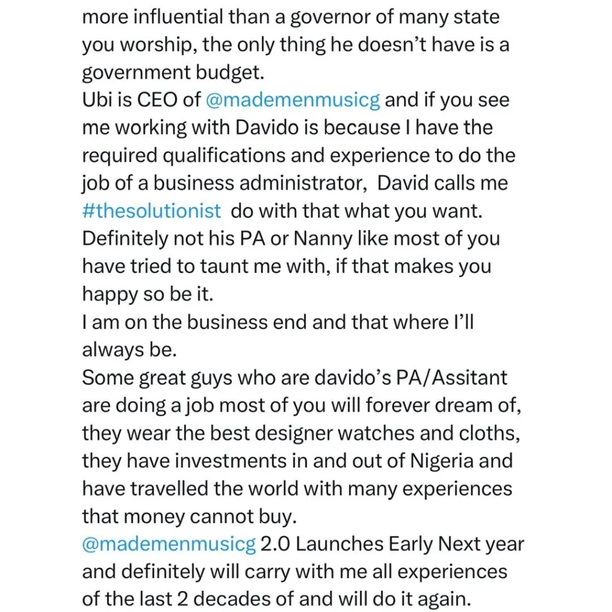Open the @mademenmusicg mention before "2.0 Launches"
Viewport: 612px width, 612px height.
tap(169, 544)
